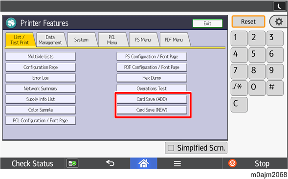The image size is (288, 179).
Task: Tap the orange Reset button
Action: [248, 22]
